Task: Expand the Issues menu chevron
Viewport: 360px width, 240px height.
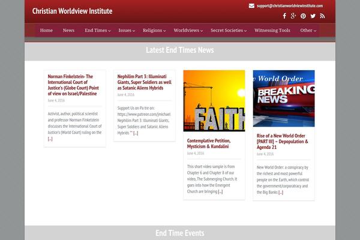Action: 134,31
